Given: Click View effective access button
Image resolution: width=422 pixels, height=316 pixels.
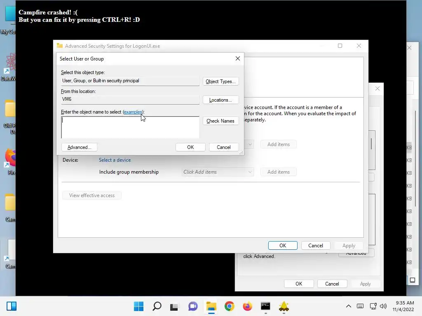Looking at the screenshot, I should 92,195.
